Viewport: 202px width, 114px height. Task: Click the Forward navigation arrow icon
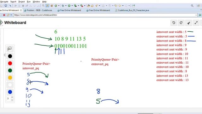tap(126, 6)
